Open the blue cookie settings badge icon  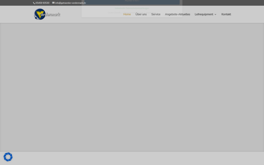(x=8, y=157)
